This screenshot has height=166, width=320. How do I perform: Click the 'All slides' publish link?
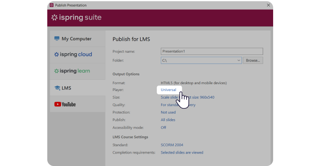[x=168, y=120]
